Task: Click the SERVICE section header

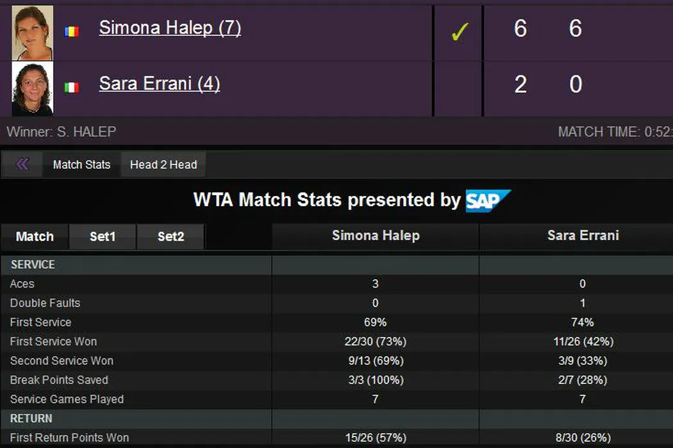Action: (x=33, y=265)
